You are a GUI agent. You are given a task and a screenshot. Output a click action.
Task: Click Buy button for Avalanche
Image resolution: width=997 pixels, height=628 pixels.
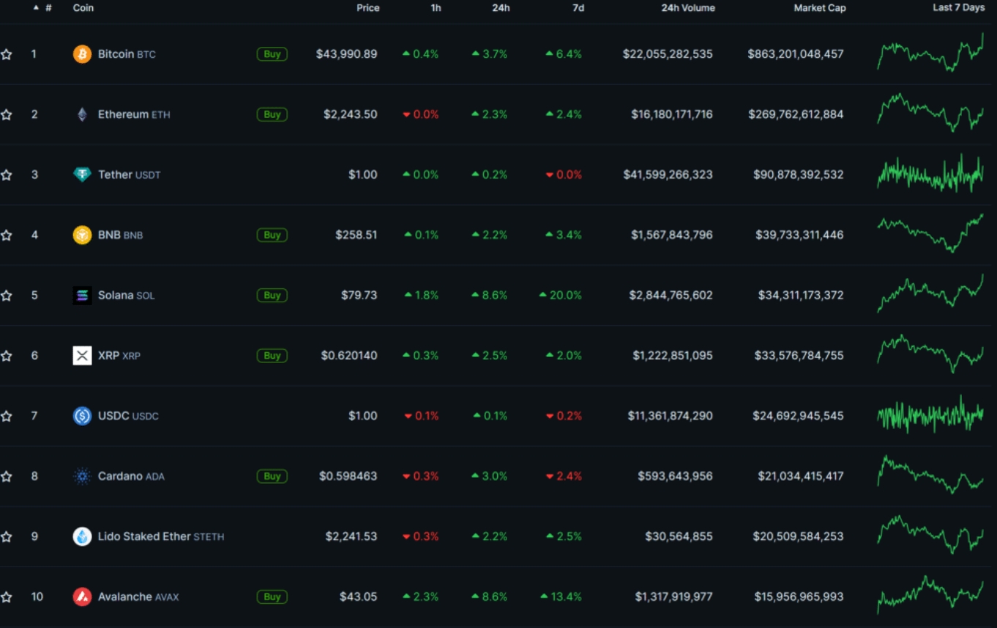tap(272, 597)
